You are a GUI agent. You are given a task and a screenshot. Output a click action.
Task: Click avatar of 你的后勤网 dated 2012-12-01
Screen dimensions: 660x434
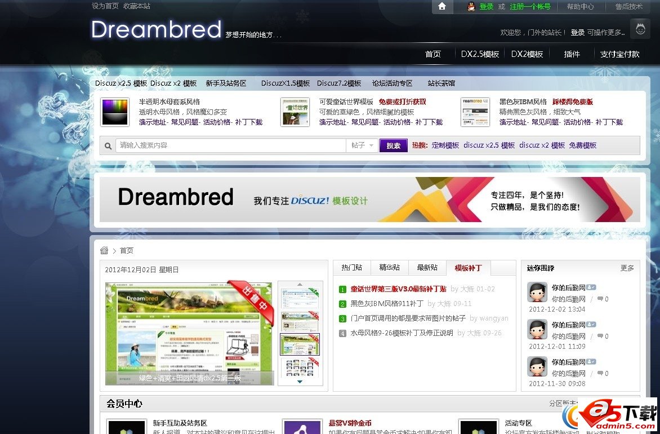[537, 329]
